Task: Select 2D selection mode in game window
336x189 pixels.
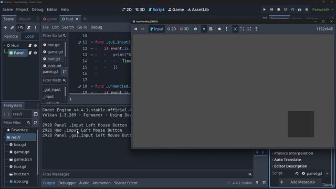Action: (172, 29)
